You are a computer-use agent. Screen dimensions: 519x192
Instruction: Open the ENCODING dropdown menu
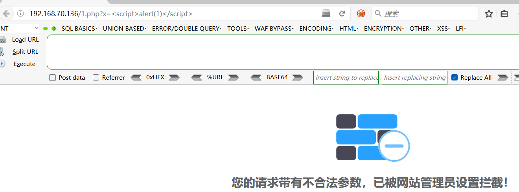(317, 29)
